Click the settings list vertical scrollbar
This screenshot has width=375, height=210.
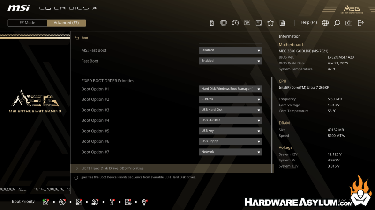(272, 124)
